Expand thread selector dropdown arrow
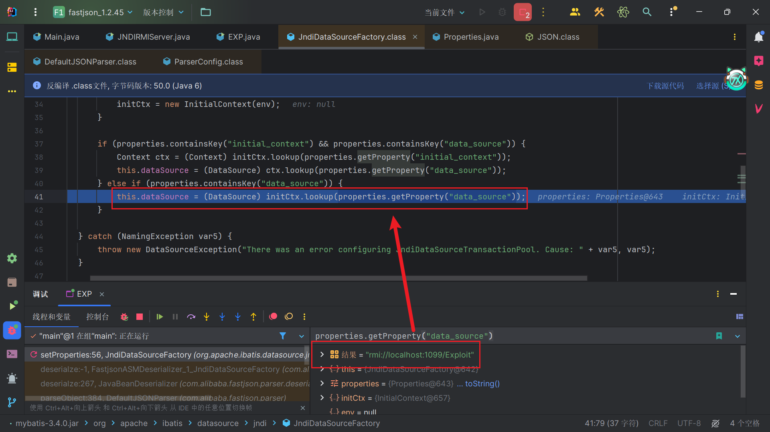770x432 pixels. click(x=302, y=336)
